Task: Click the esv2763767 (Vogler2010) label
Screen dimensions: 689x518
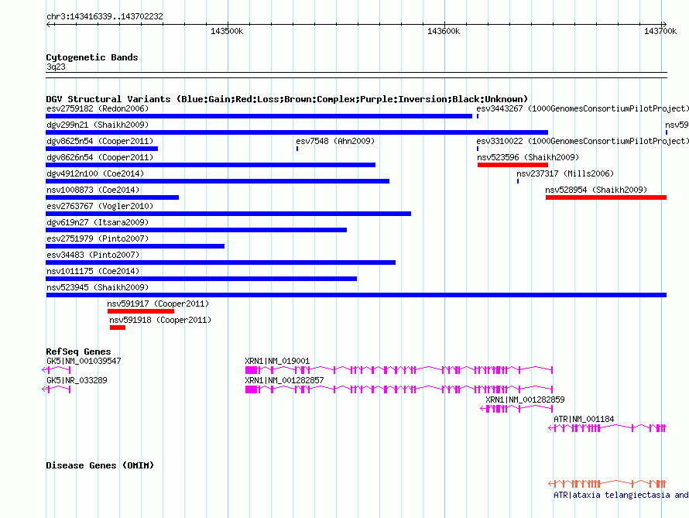Action: pos(100,206)
